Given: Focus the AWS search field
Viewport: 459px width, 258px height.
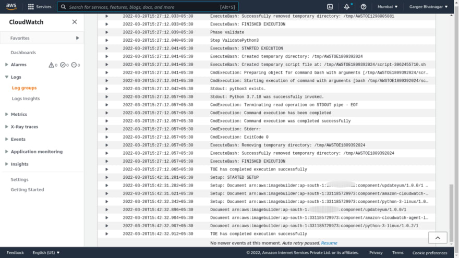Looking at the screenshot, I should (x=148, y=7).
